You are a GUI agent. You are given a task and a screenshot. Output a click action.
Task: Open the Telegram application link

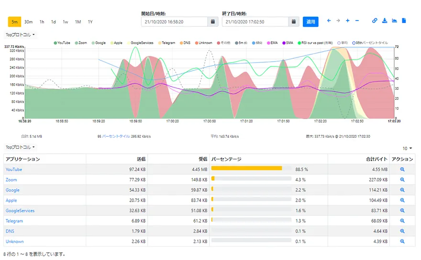(14, 221)
